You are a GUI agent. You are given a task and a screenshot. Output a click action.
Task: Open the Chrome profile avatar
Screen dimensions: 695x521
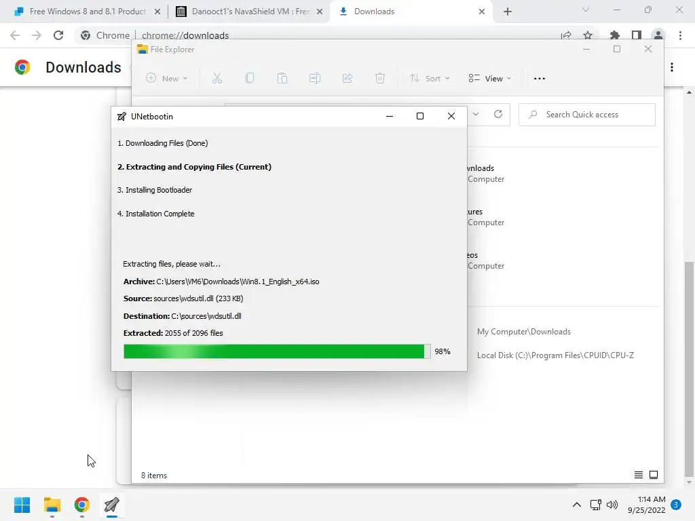[x=658, y=35]
